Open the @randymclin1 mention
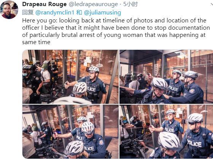This screenshot has height=159, width=213. coord(55,13)
